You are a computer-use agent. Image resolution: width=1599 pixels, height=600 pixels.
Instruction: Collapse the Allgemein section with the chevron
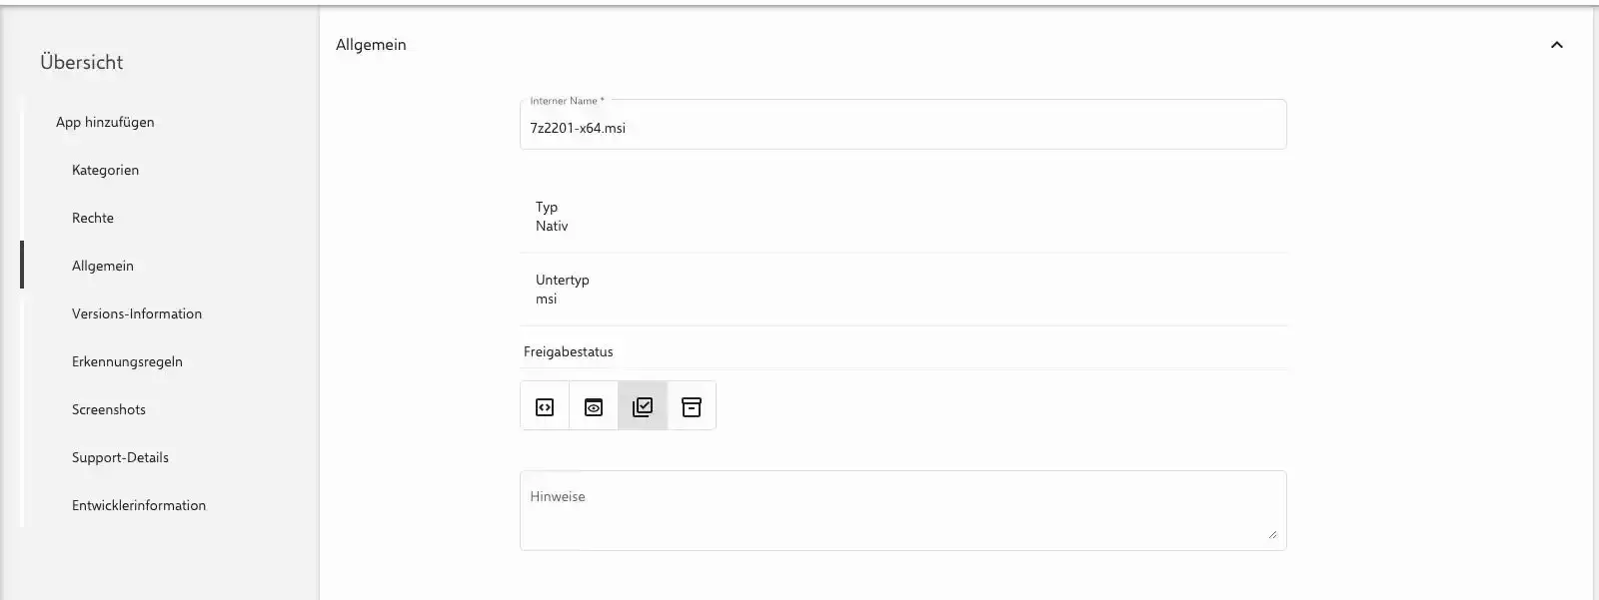pyautogui.click(x=1556, y=45)
